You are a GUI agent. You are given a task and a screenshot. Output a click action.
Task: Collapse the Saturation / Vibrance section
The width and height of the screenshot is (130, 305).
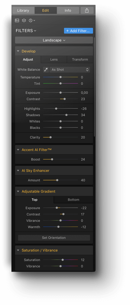pyautogui.click(x=18, y=250)
